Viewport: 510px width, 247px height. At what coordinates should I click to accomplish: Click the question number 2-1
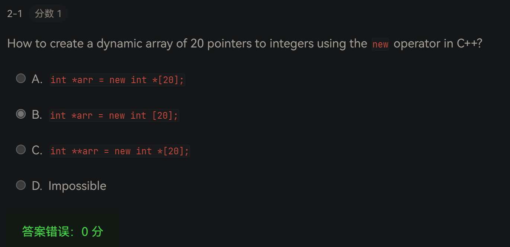[x=15, y=14]
